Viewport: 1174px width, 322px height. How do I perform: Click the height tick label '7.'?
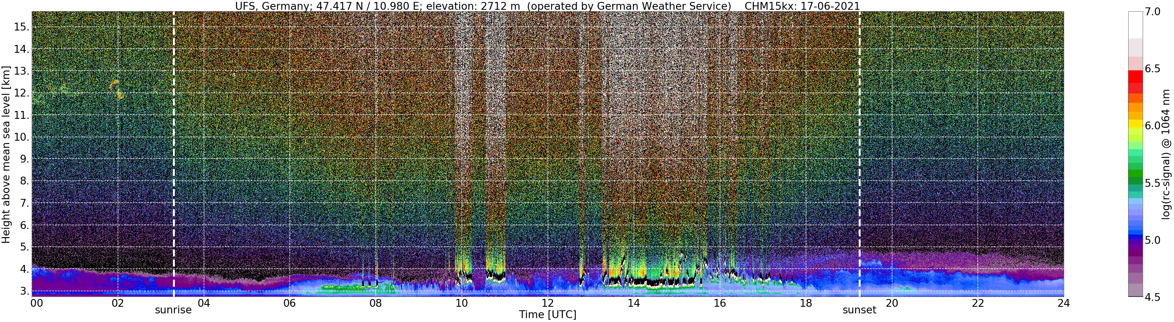(x=24, y=203)
